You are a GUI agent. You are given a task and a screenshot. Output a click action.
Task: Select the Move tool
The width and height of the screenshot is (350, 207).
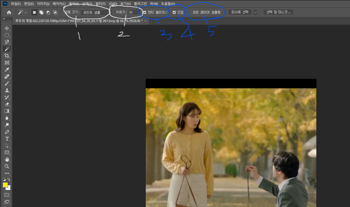tap(7, 28)
